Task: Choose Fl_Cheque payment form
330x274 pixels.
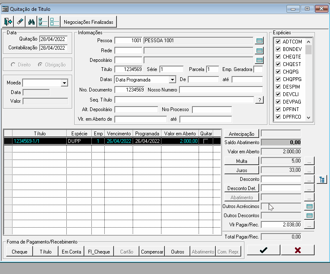Action: point(99,252)
